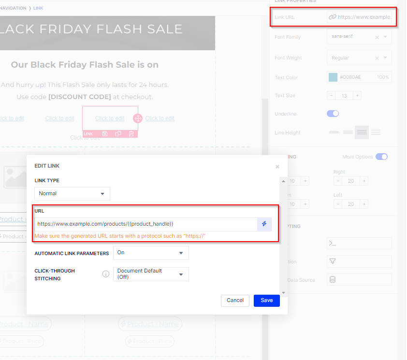Increase Text Size with the plus stepper

(356, 95)
